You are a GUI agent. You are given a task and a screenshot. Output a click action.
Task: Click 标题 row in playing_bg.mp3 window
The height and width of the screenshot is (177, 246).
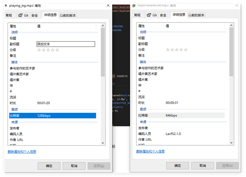coord(52,38)
